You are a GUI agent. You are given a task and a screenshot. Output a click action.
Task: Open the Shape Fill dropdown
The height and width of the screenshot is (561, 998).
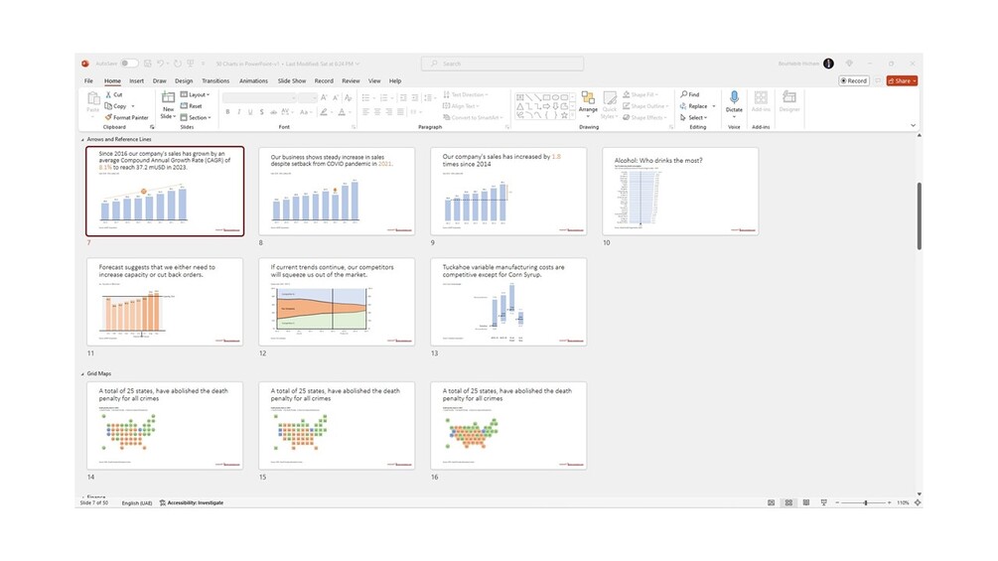tap(641, 94)
